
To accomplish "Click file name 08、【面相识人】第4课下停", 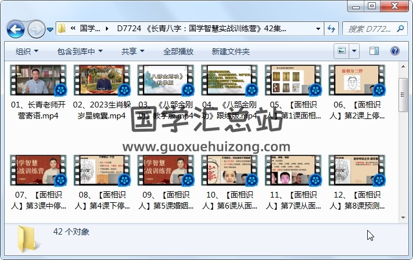I will pos(102,200).
